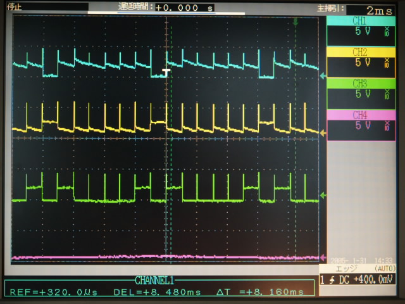Click the cyan CH1 ground level arrow

coord(323,76)
